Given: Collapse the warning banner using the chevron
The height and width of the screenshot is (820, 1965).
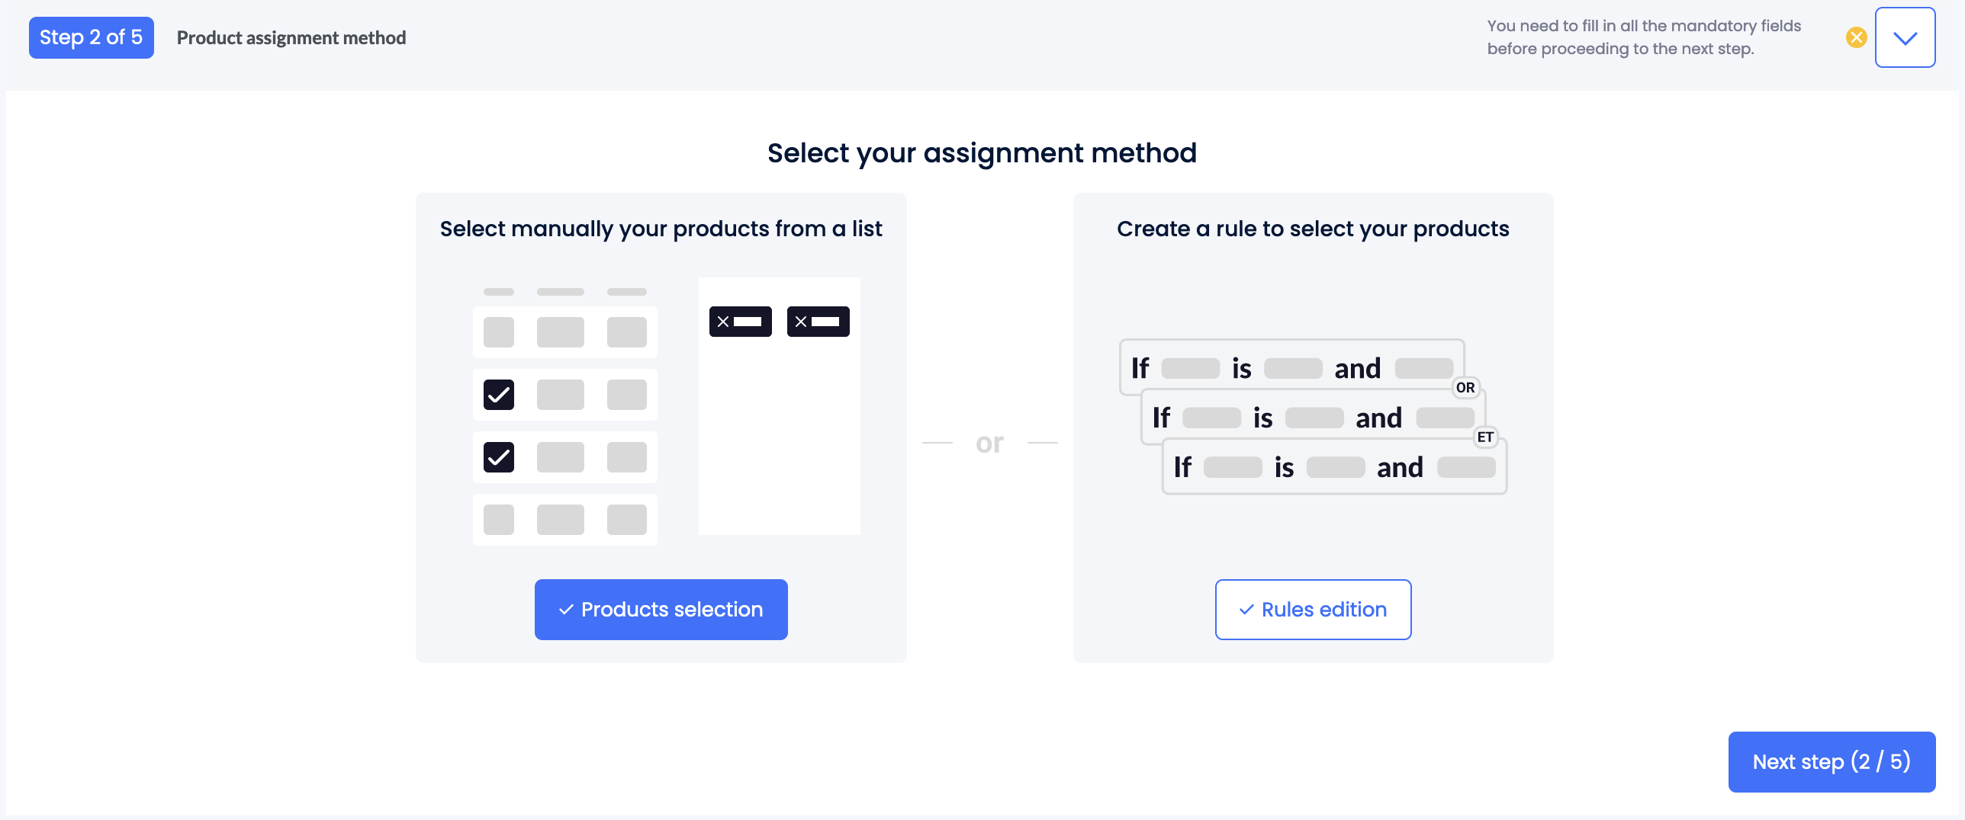Looking at the screenshot, I should (x=1905, y=37).
